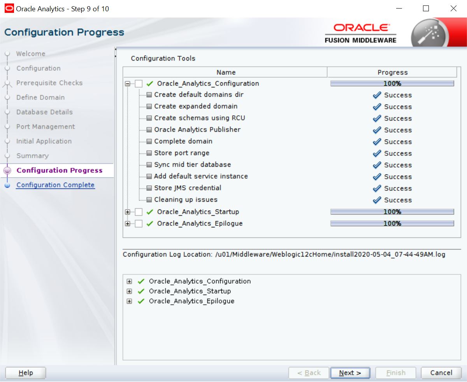
Task: Click the Welcome step in sidebar
Action: click(31, 54)
